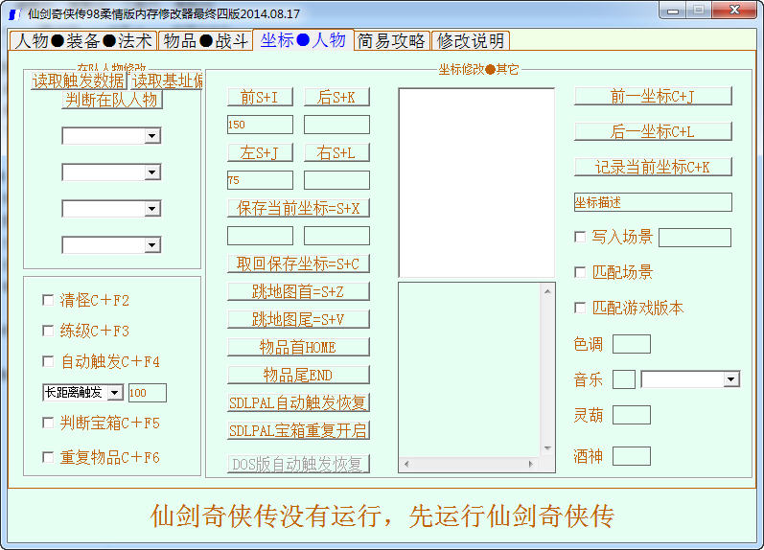The width and height of the screenshot is (764, 550).
Task: Click SDLPAL自动触发恢复 button
Action: pos(298,402)
